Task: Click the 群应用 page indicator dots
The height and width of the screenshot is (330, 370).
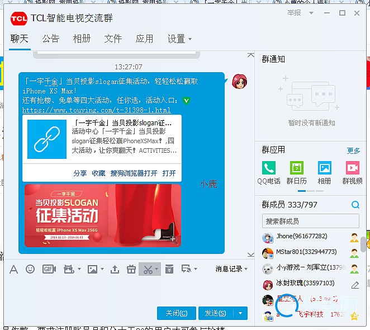Action: (311, 191)
